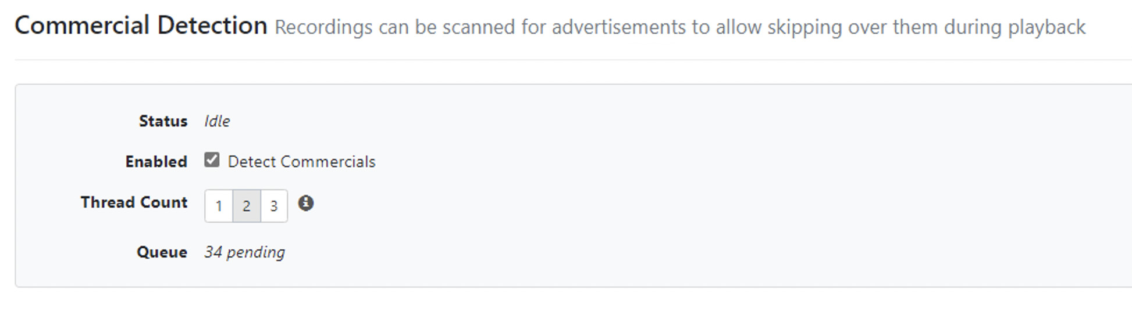Click the Detect Commercials label text

pos(301,162)
